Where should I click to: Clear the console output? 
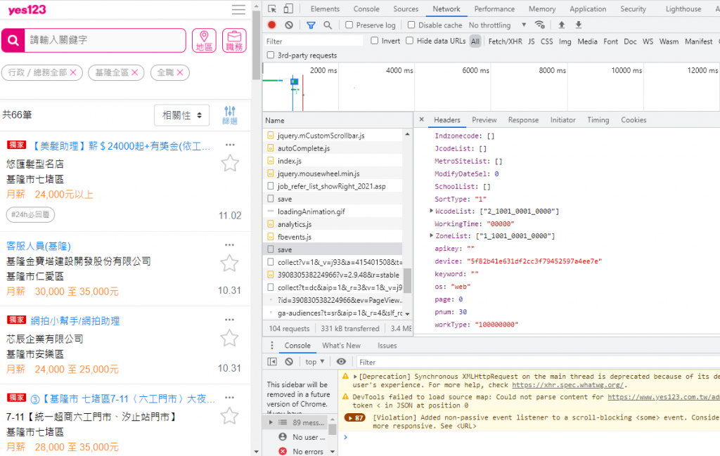pyautogui.click(x=289, y=361)
